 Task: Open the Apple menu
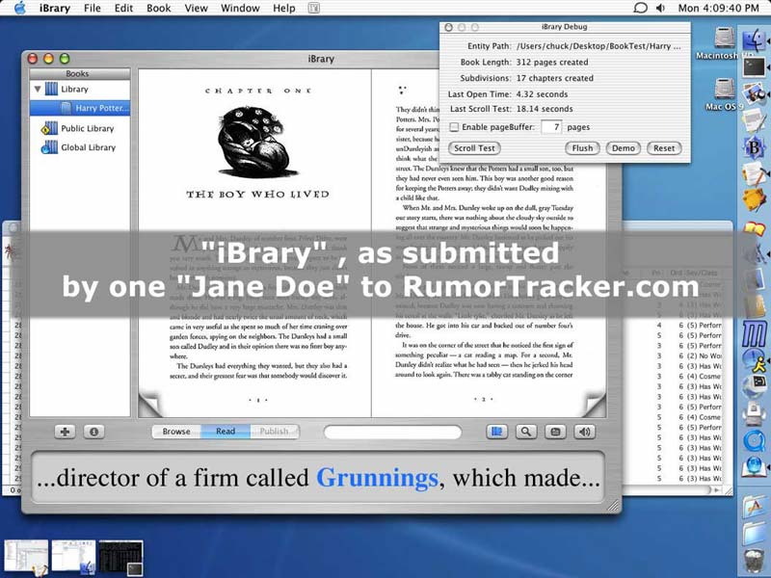[19, 8]
